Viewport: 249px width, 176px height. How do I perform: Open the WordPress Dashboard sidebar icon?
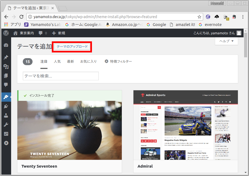[6, 45]
